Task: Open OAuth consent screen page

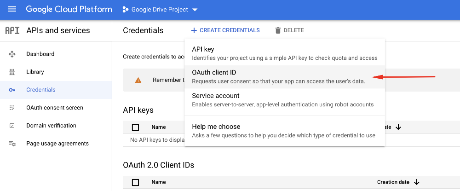Action: pyautogui.click(x=56, y=108)
